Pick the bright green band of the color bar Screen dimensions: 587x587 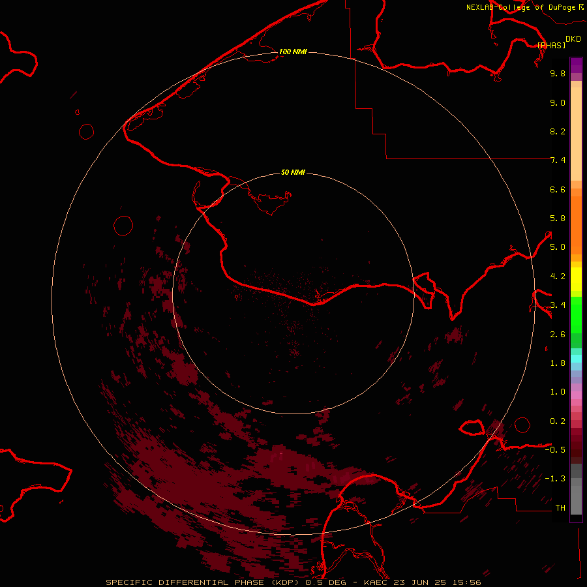576,314
